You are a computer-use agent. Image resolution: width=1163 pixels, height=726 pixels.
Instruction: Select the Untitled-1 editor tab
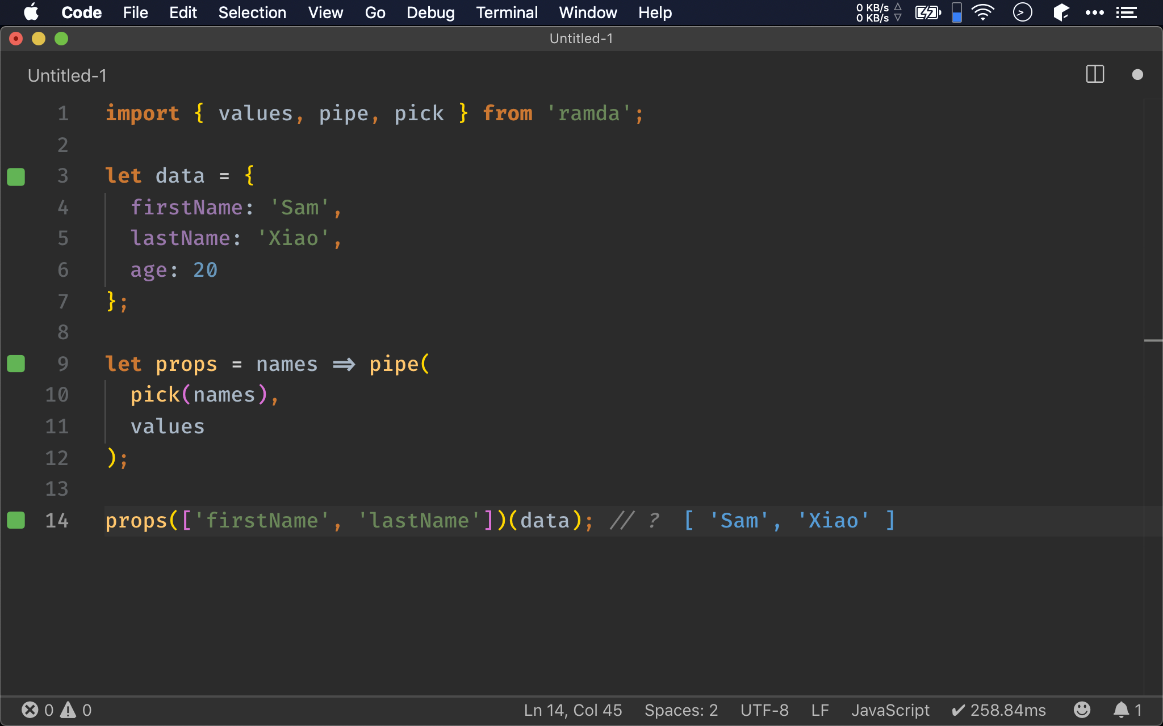click(67, 75)
